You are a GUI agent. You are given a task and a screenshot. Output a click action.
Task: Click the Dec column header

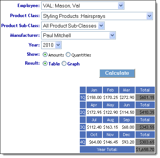[127, 135]
